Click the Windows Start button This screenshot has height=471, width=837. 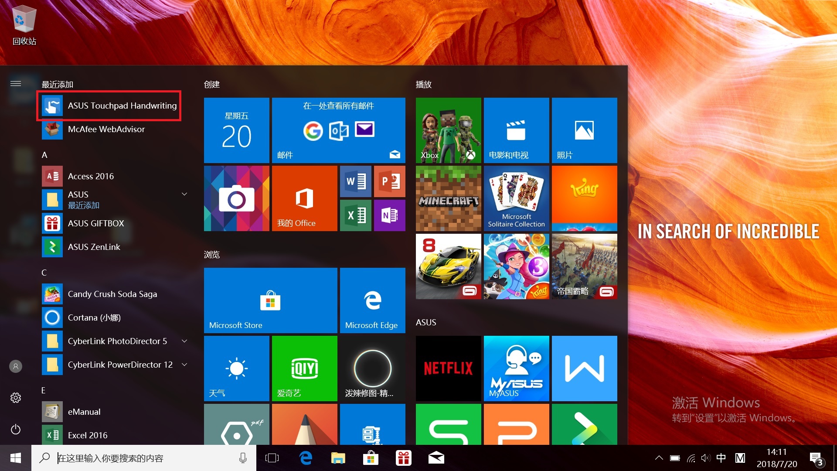click(16, 458)
